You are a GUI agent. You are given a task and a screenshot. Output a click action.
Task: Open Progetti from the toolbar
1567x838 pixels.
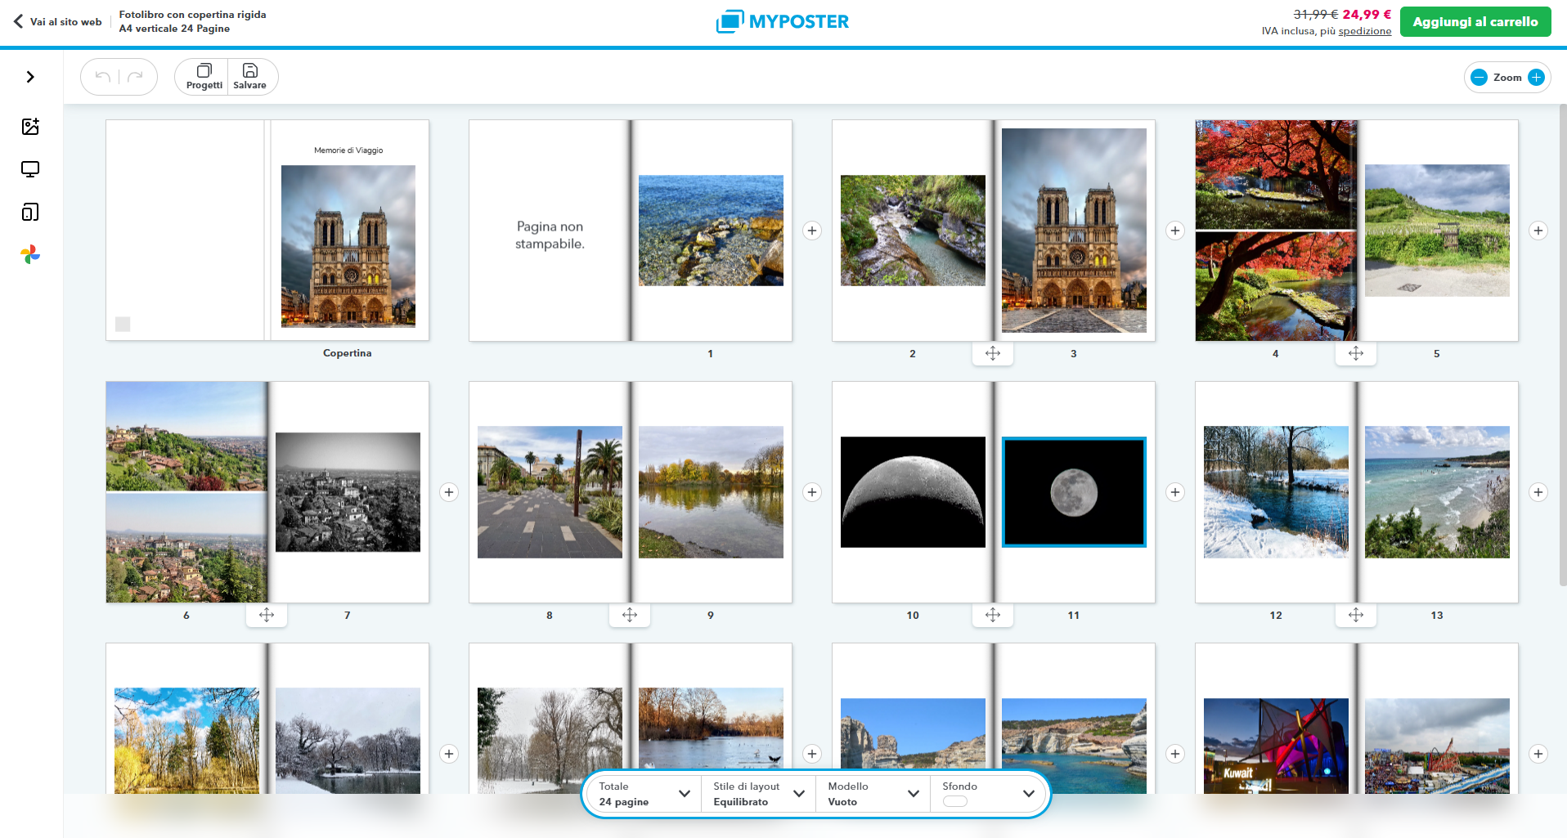[x=204, y=77]
